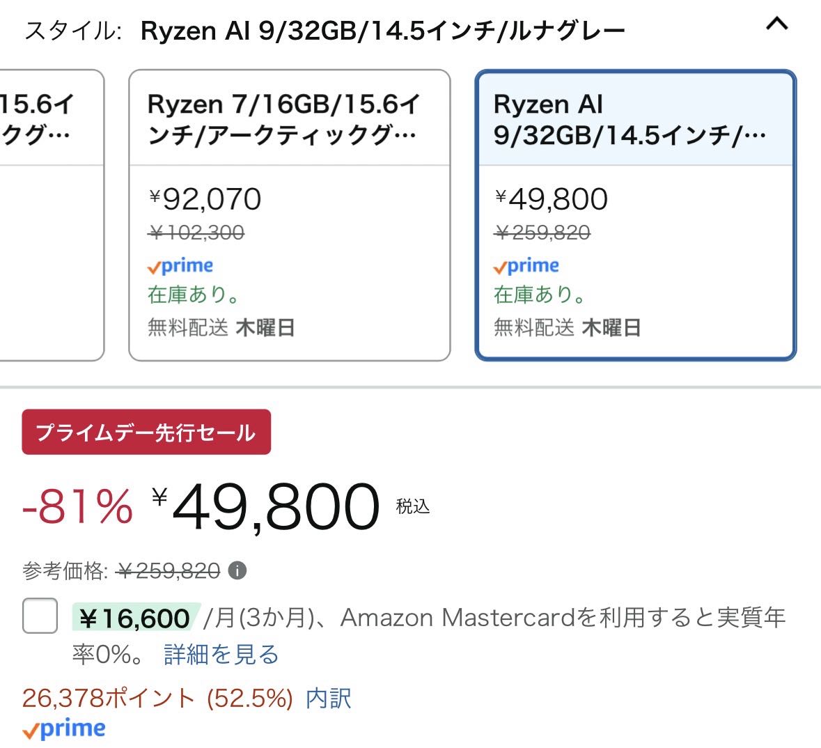
Task: Click the prime logo in the Ryzen 7 card
Action: tap(180, 266)
